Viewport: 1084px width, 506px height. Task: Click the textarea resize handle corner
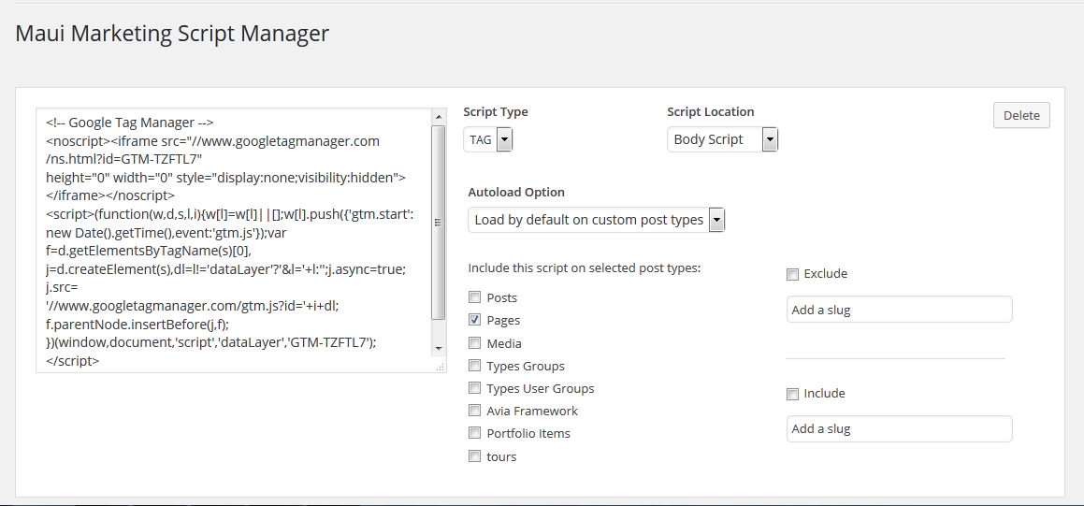441,367
